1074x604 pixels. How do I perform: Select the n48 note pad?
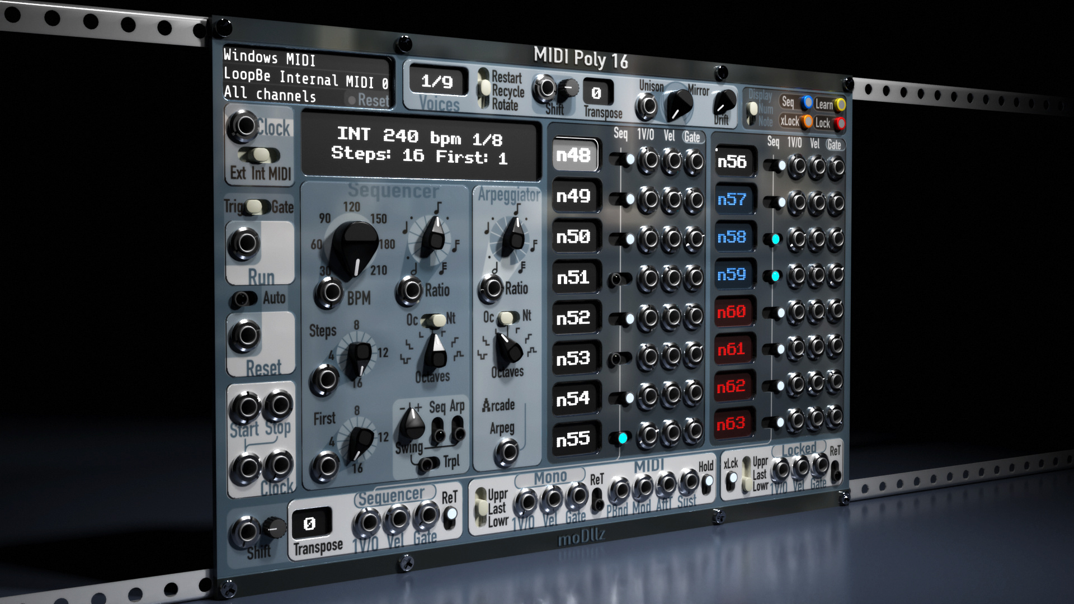pyautogui.click(x=574, y=155)
